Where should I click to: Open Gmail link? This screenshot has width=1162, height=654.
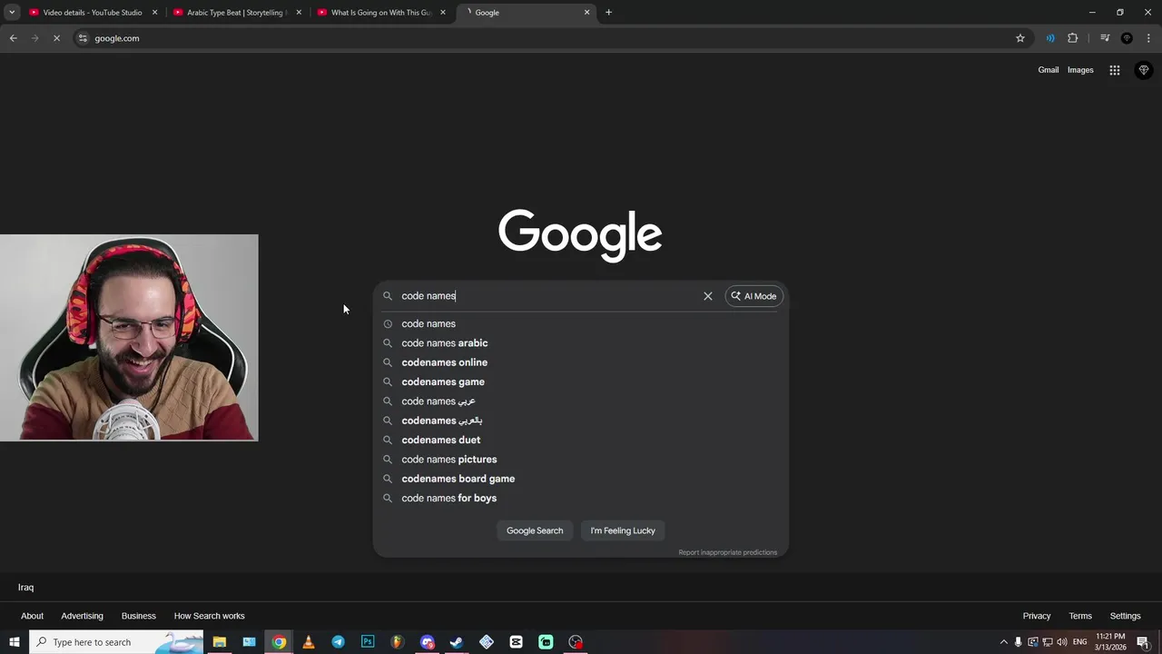[x=1049, y=70]
